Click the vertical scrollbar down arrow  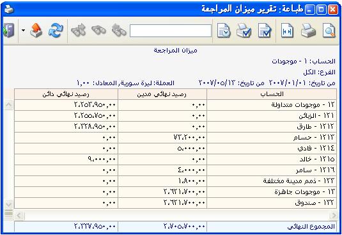[9, 204]
